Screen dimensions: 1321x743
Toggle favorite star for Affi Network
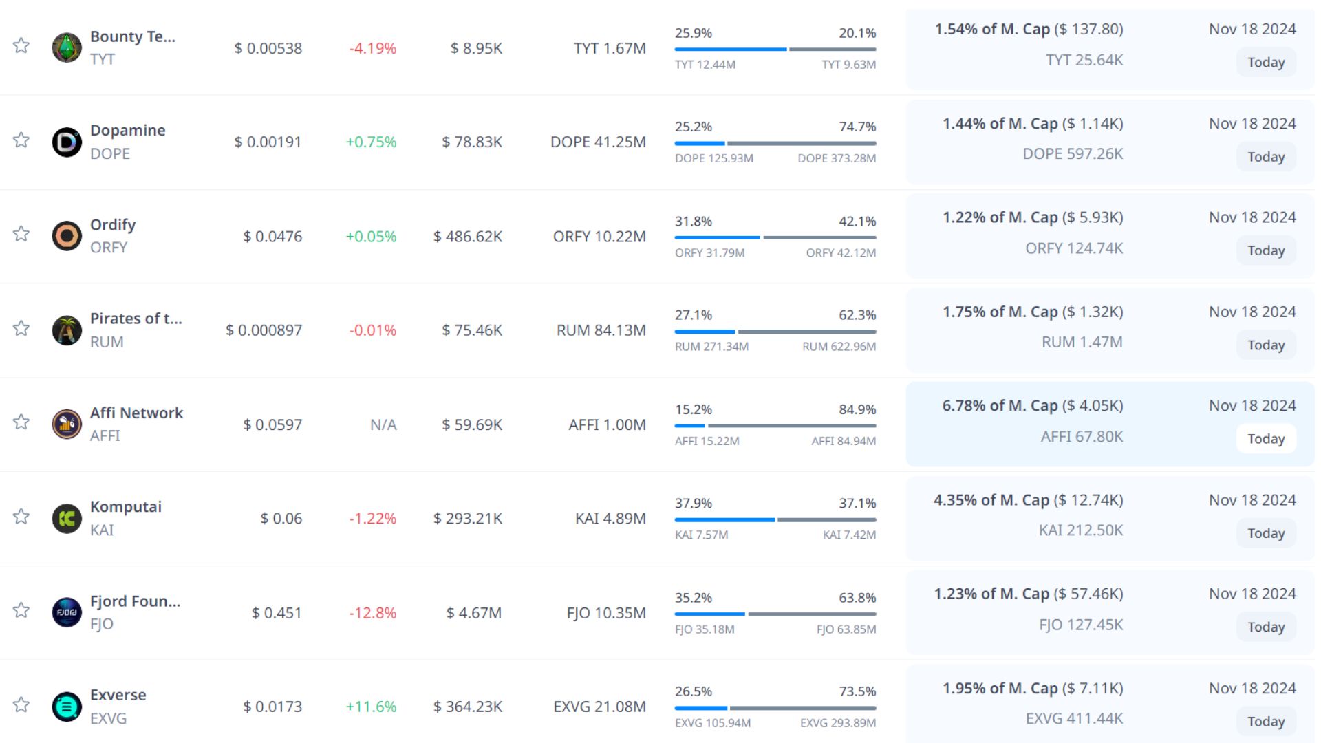(21, 422)
